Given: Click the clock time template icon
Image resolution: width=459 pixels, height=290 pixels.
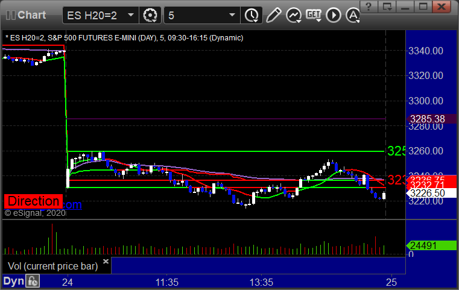Looking at the screenshot, I should (x=250, y=14).
